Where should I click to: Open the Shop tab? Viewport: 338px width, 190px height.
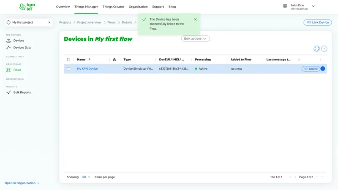(172, 7)
